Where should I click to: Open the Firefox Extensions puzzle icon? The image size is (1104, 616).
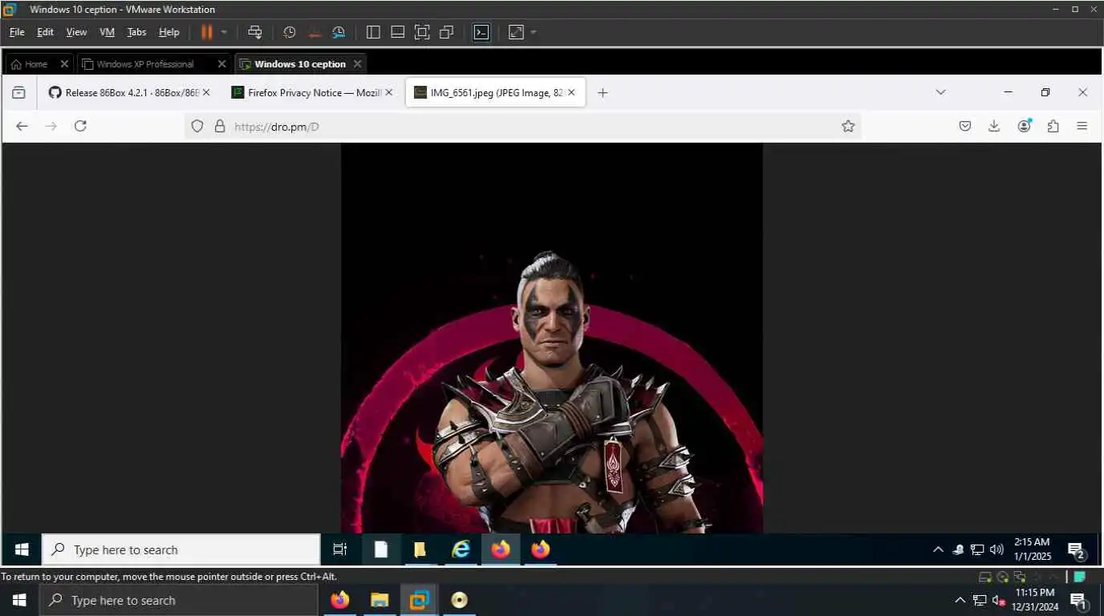click(1053, 126)
